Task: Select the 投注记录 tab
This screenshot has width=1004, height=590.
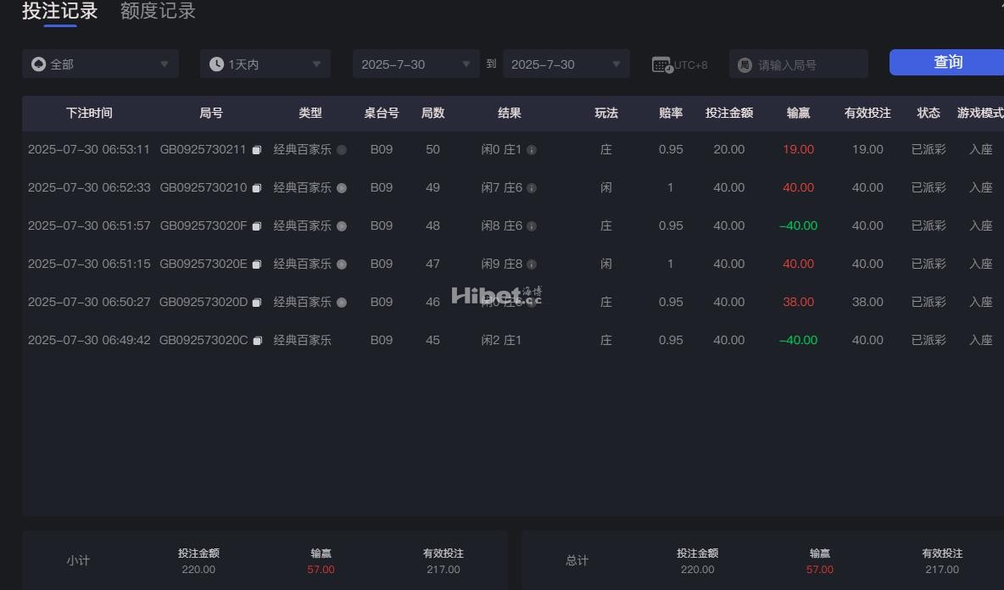Action: (60, 12)
